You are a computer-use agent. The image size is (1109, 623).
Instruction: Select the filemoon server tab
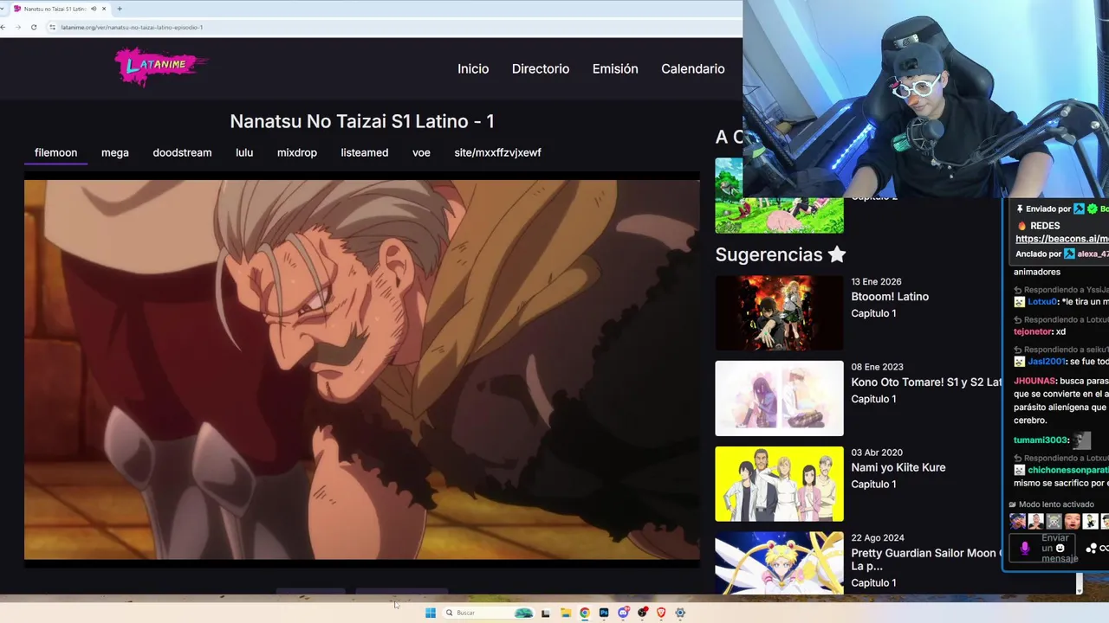click(x=55, y=152)
